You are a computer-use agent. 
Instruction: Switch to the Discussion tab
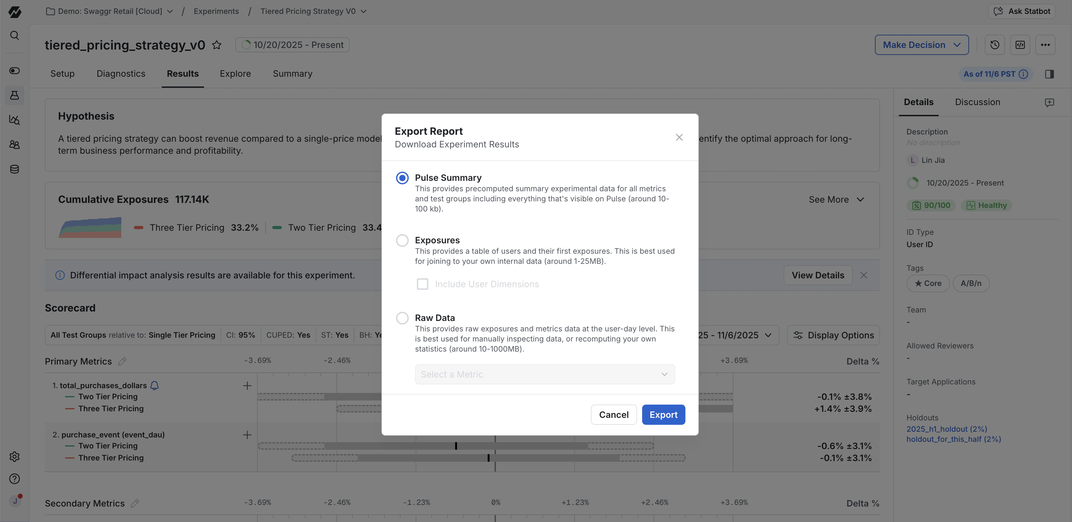(978, 102)
